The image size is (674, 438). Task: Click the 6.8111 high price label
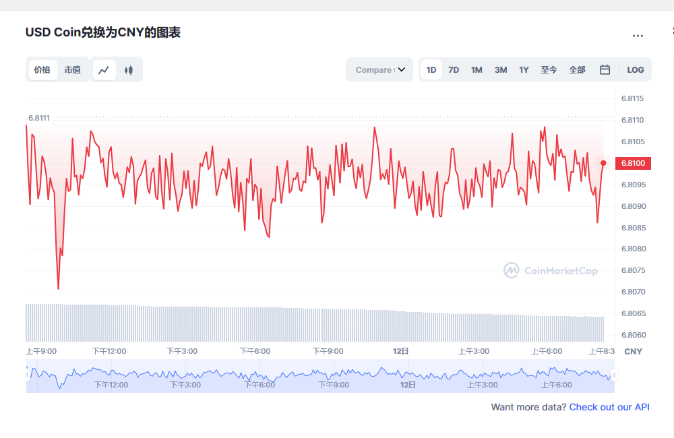[x=39, y=118]
